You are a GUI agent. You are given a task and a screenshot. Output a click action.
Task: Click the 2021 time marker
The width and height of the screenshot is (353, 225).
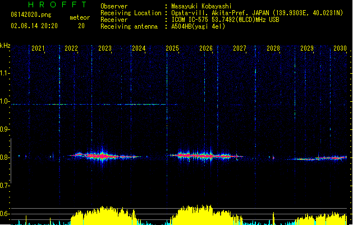tap(38, 48)
